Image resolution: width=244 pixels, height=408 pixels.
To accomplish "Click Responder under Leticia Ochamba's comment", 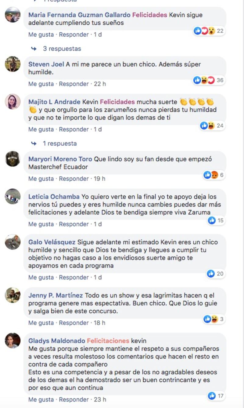I will (74, 224).
